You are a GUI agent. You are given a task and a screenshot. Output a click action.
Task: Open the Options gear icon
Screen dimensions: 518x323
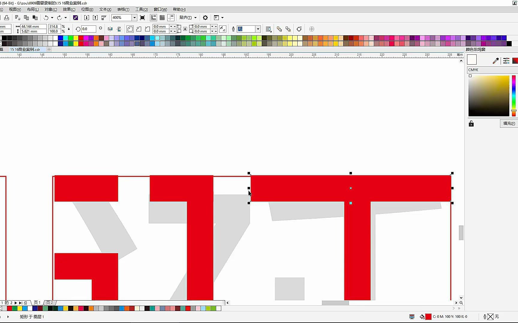pos(205,18)
